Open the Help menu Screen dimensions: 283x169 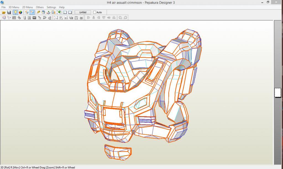pos(62,7)
